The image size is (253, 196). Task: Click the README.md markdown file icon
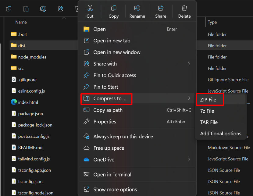pos(14,148)
